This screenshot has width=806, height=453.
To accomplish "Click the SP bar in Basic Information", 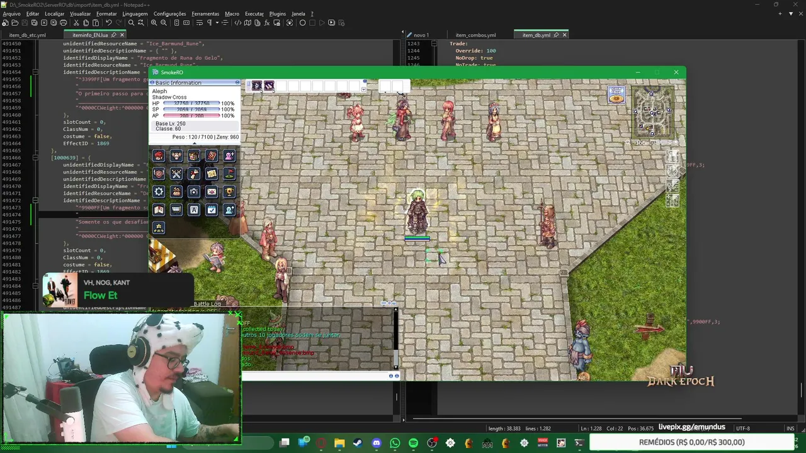I will (191, 109).
